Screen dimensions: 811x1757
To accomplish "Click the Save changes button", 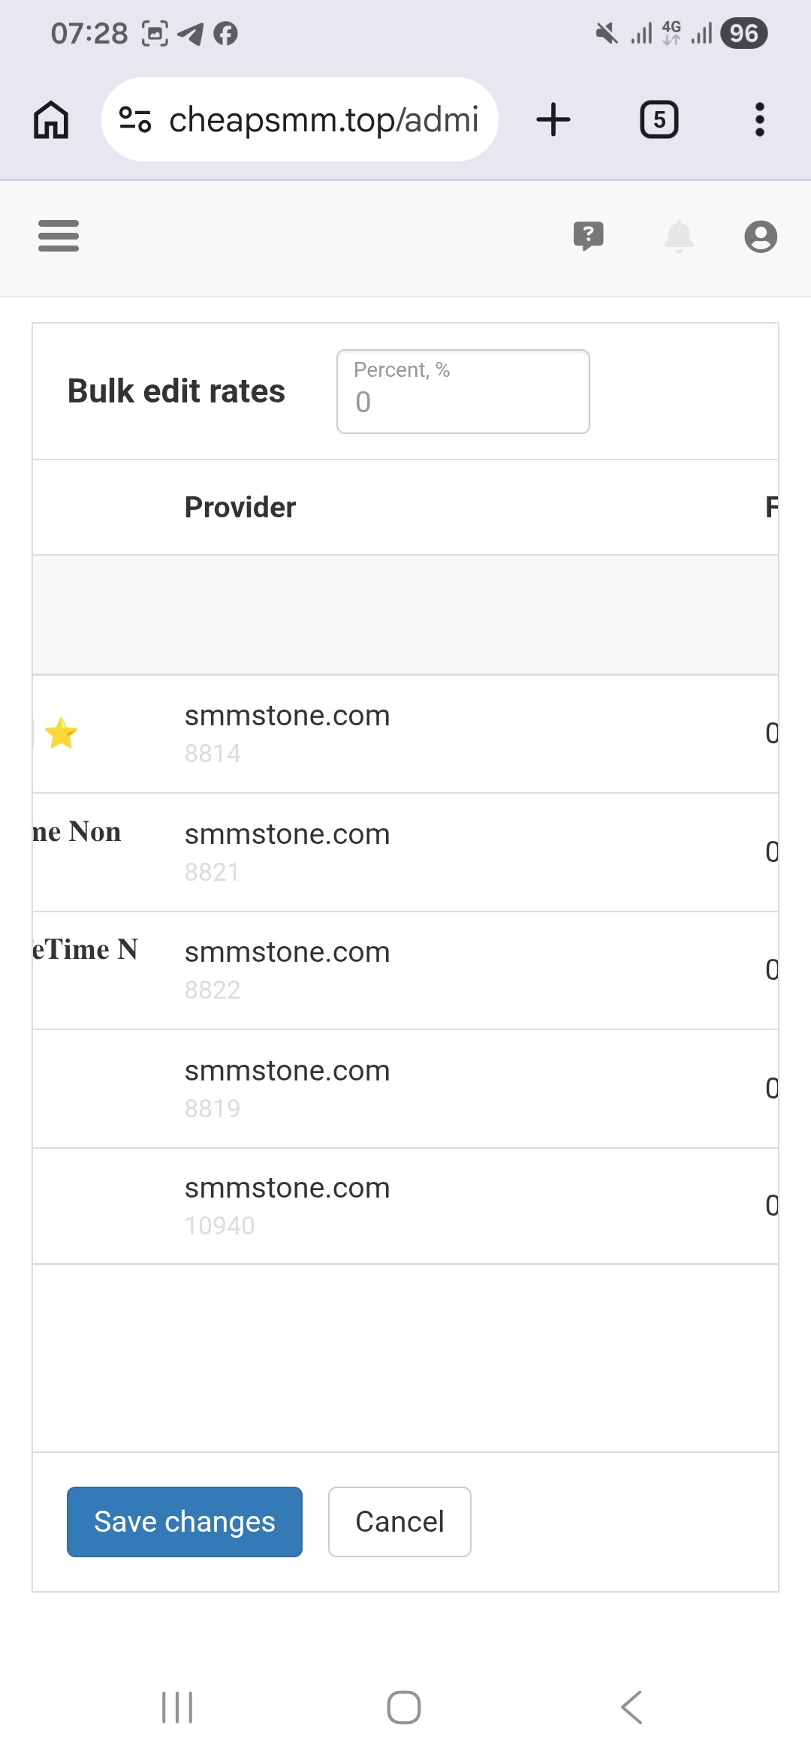I will [x=185, y=1522].
